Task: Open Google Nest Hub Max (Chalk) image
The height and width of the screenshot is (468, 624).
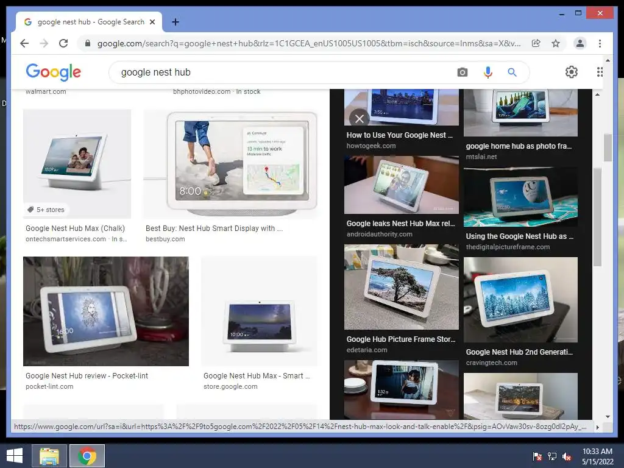Action: tap(77, 163)
